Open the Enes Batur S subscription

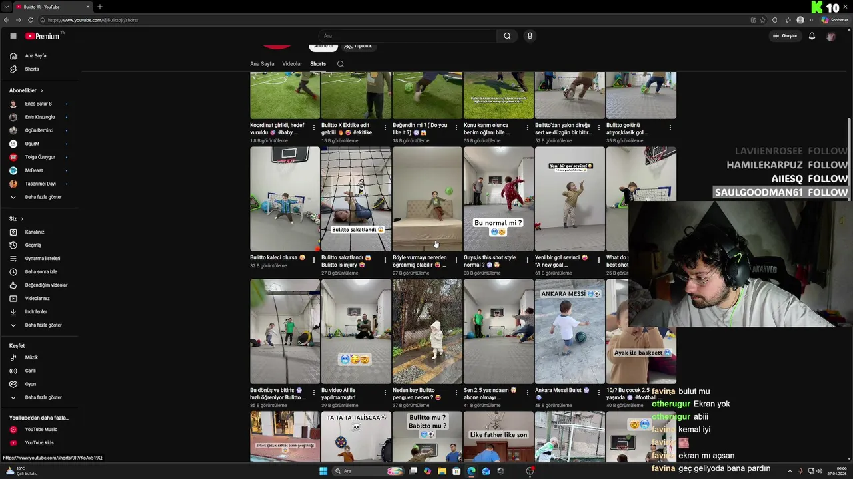39,104
